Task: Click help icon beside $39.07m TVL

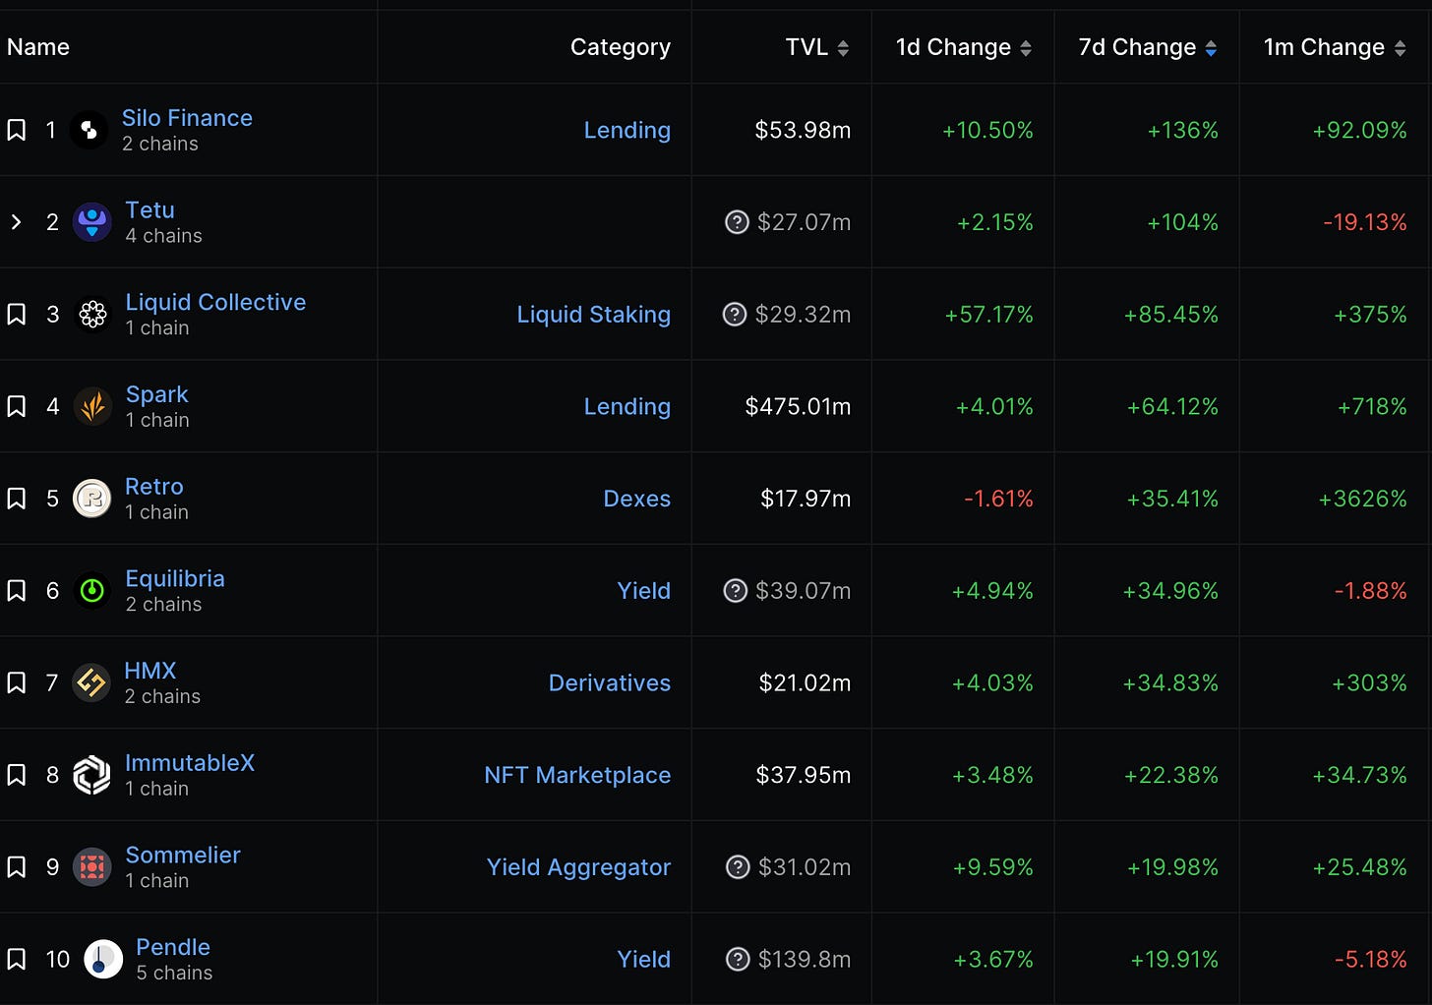Action: point(736,591)
